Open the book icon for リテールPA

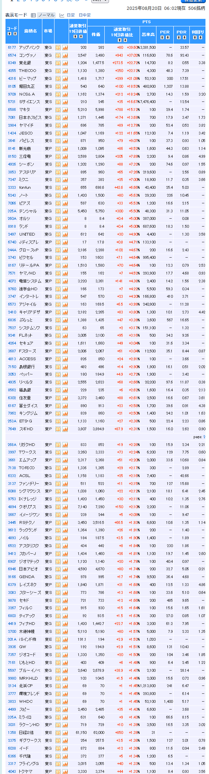[x=58, y=265]
